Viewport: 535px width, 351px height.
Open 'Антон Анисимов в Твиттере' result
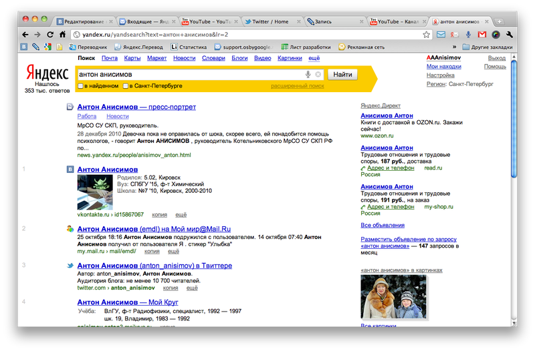(154, 266)
